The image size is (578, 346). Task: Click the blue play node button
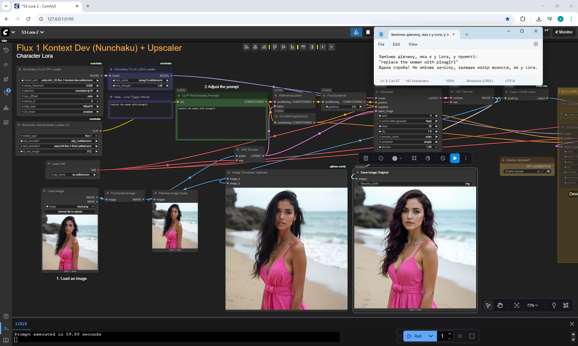pyautogui.click(x=455, y=158)
